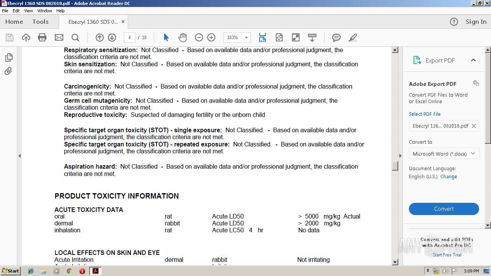Image resolution: width=491 pixels, height=276 pixels.
Task: Switch to the Home tab
Action: 14,22
